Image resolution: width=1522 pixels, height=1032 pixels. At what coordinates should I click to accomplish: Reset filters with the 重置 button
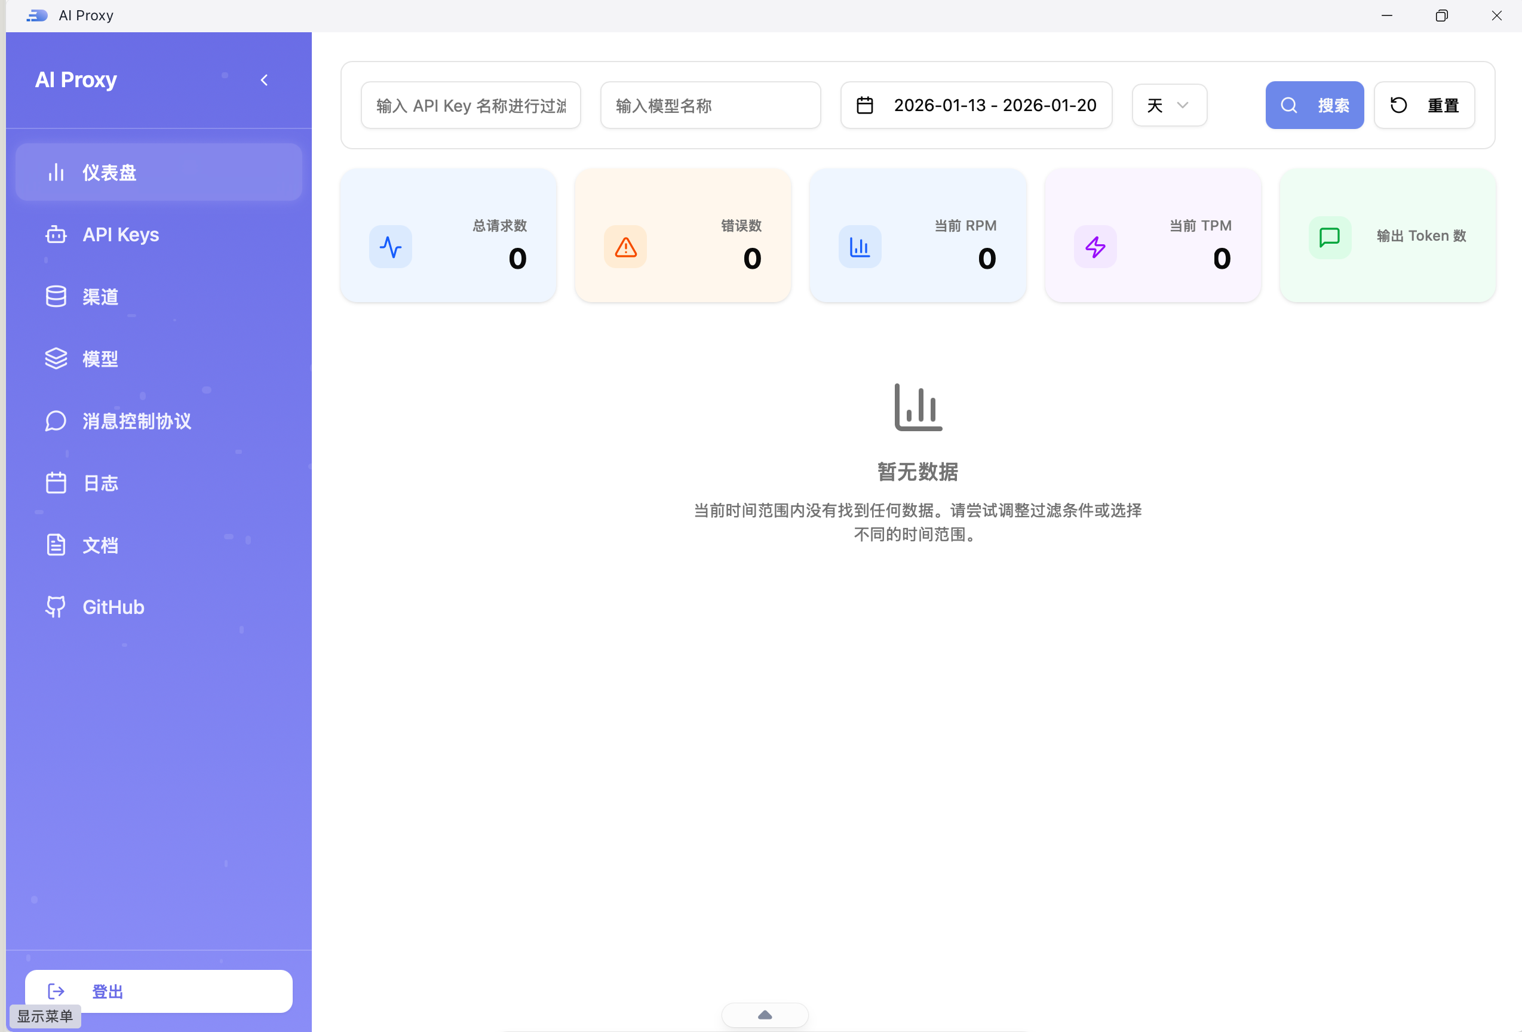point(1424,105)
